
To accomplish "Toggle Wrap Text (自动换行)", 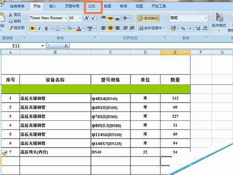I will [x=148, y=18].
